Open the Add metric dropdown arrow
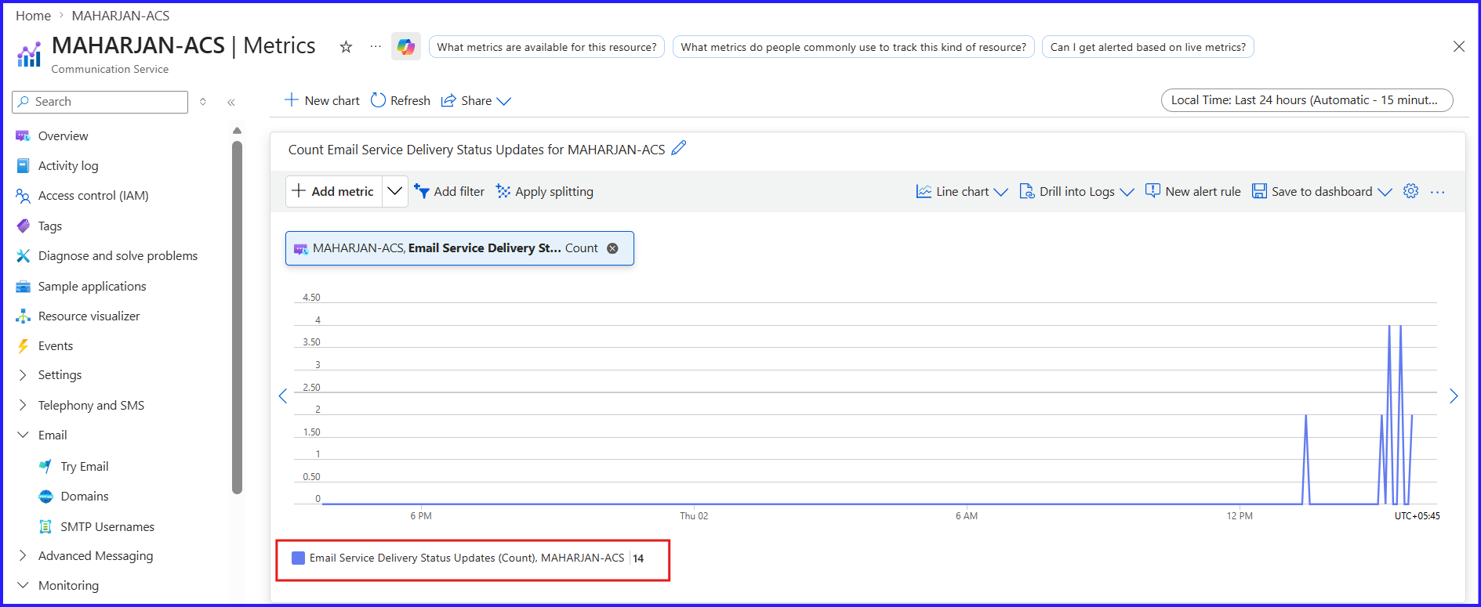Screen dimensions: 1481x607 pos(395,191)
